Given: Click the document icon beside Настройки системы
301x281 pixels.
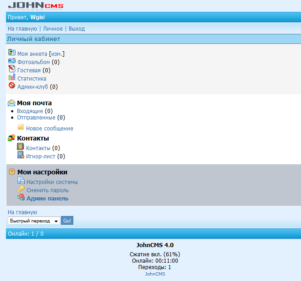Looking at the screenshot, I should (x=21, y=180).
